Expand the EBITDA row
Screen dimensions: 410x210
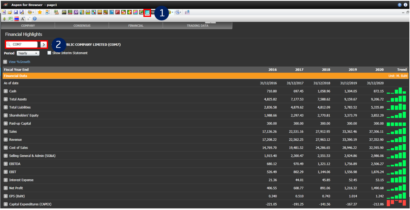pos(5,164)
